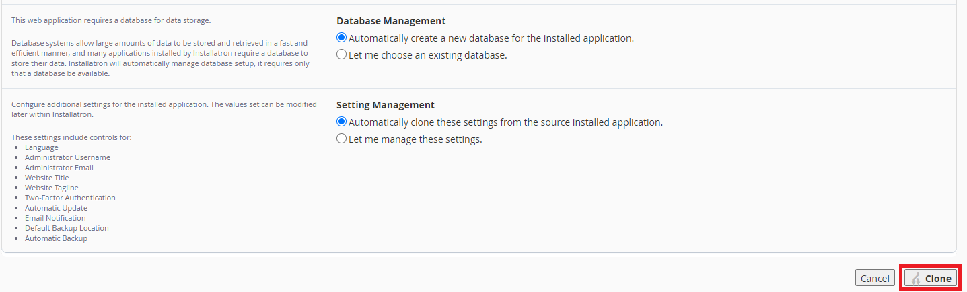Select automatically create a new database option

(x=342, y=38)
